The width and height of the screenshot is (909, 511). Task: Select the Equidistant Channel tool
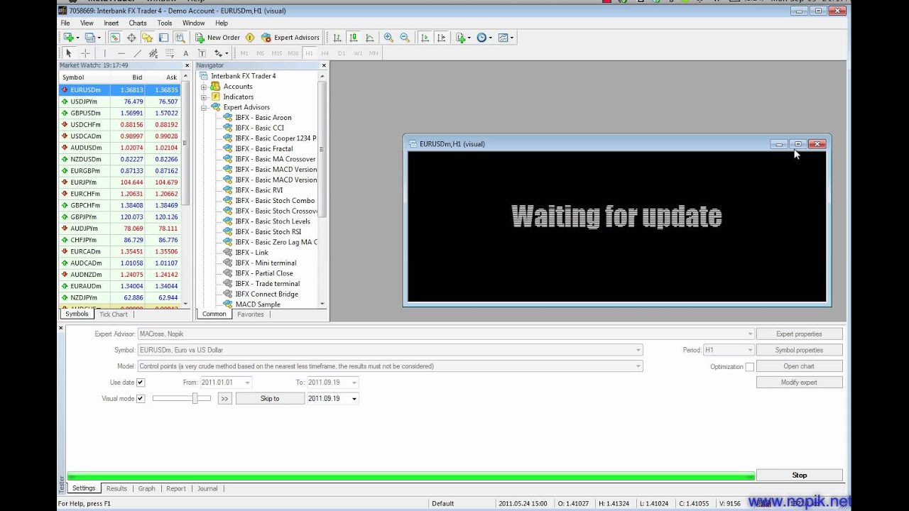pos(153,53)
